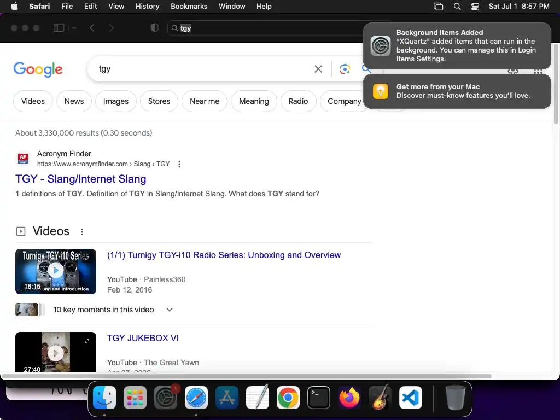This screenshot has height=420, width=560.
Task: Open App Store from the dock
Action: (227, 398)
